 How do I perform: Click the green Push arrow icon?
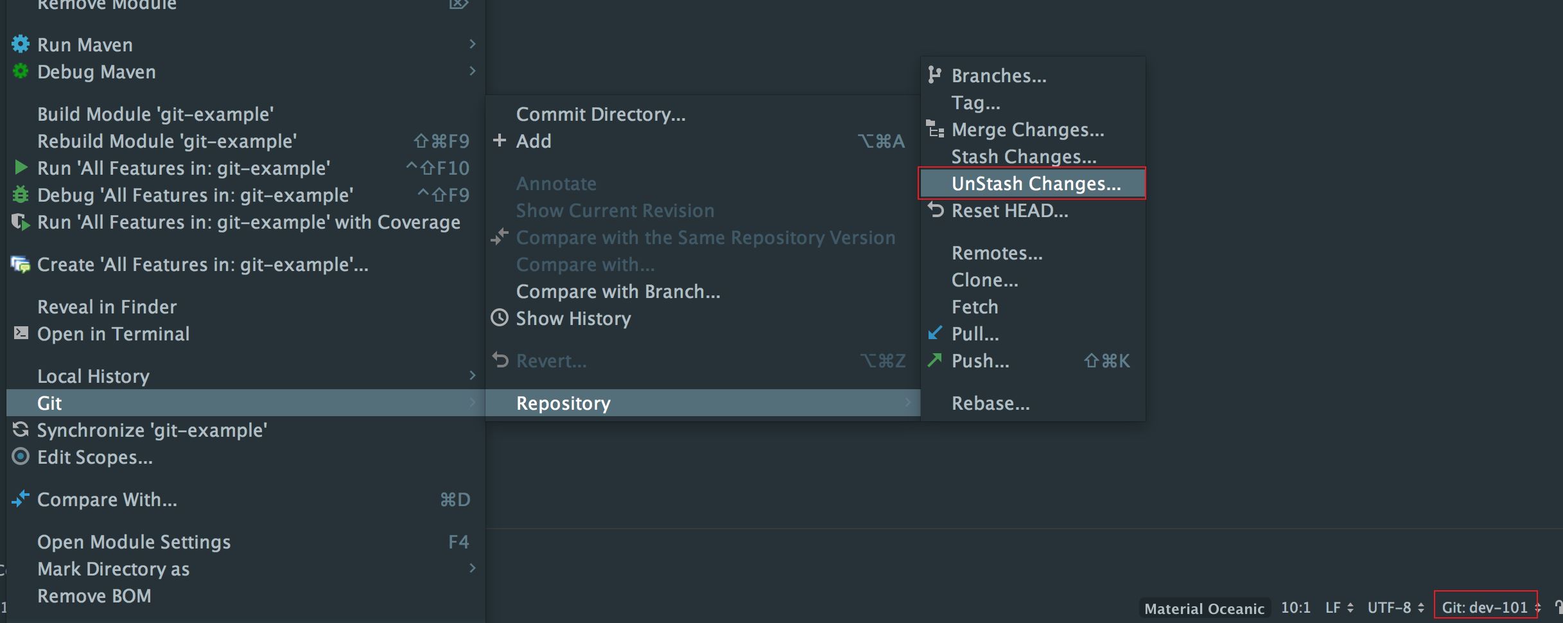[934, 360]
